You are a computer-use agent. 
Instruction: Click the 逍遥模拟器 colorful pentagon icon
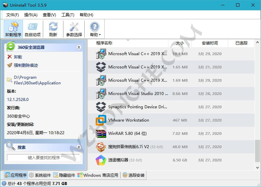[101, 160]
